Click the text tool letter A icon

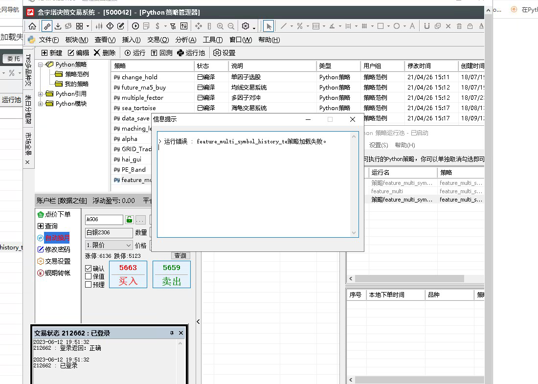[412, 26]
